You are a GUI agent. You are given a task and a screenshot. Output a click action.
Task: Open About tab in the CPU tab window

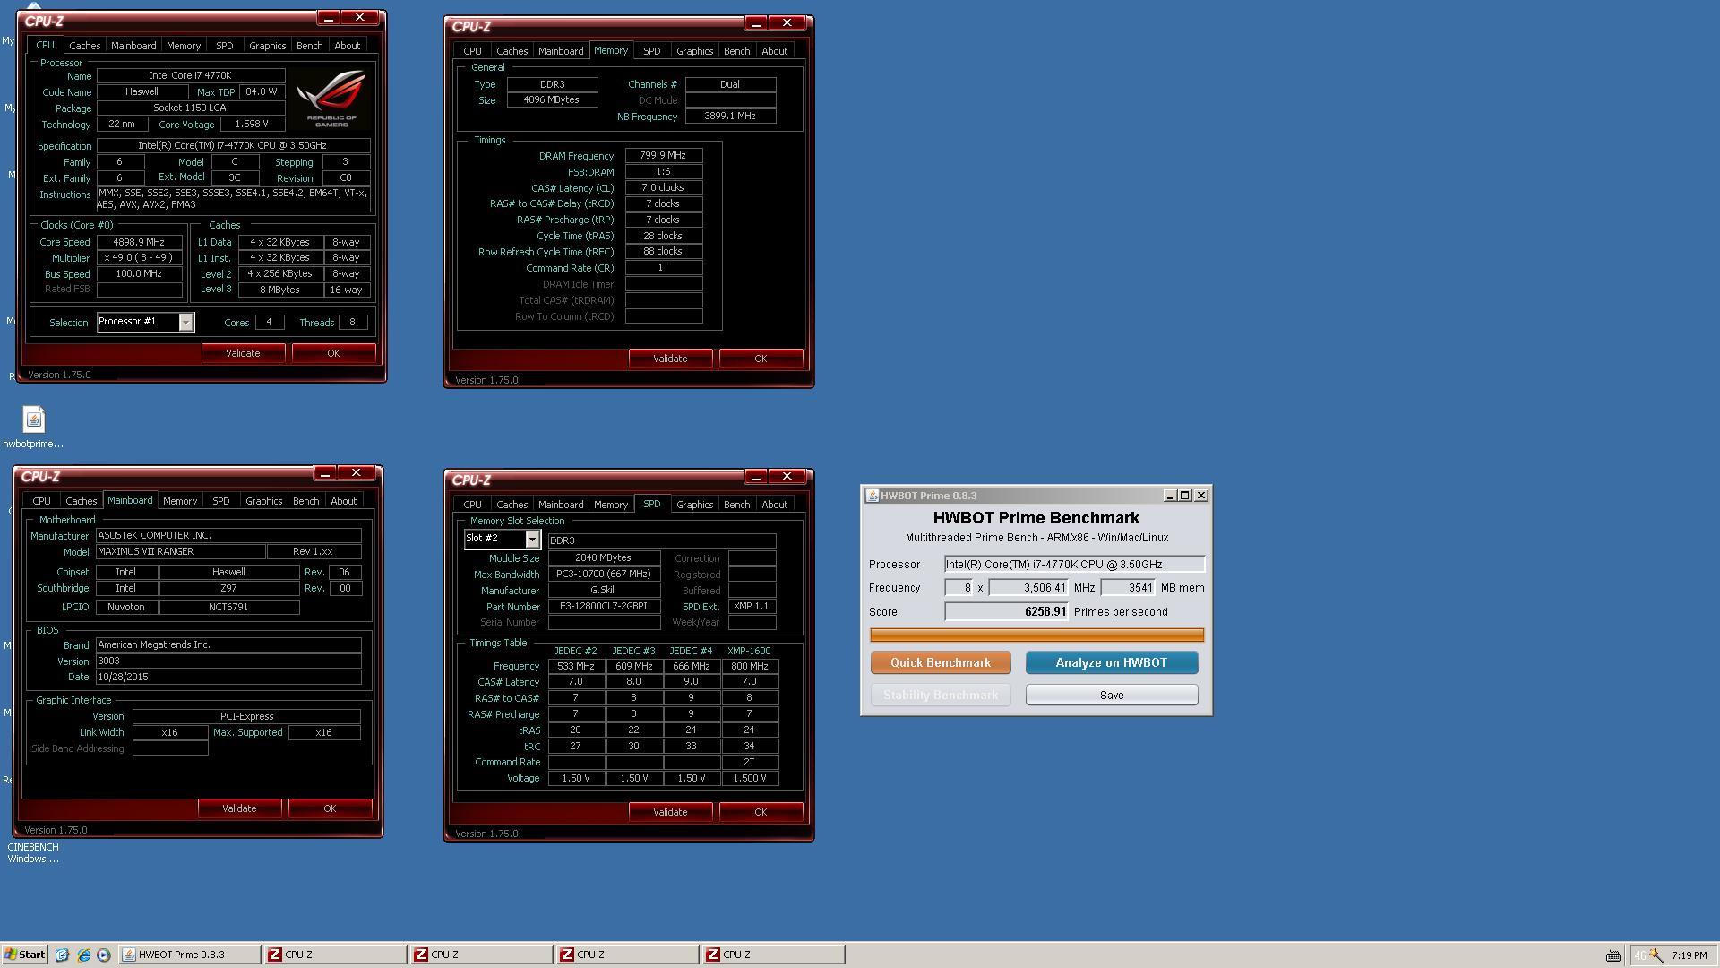[x=348, y=46]
